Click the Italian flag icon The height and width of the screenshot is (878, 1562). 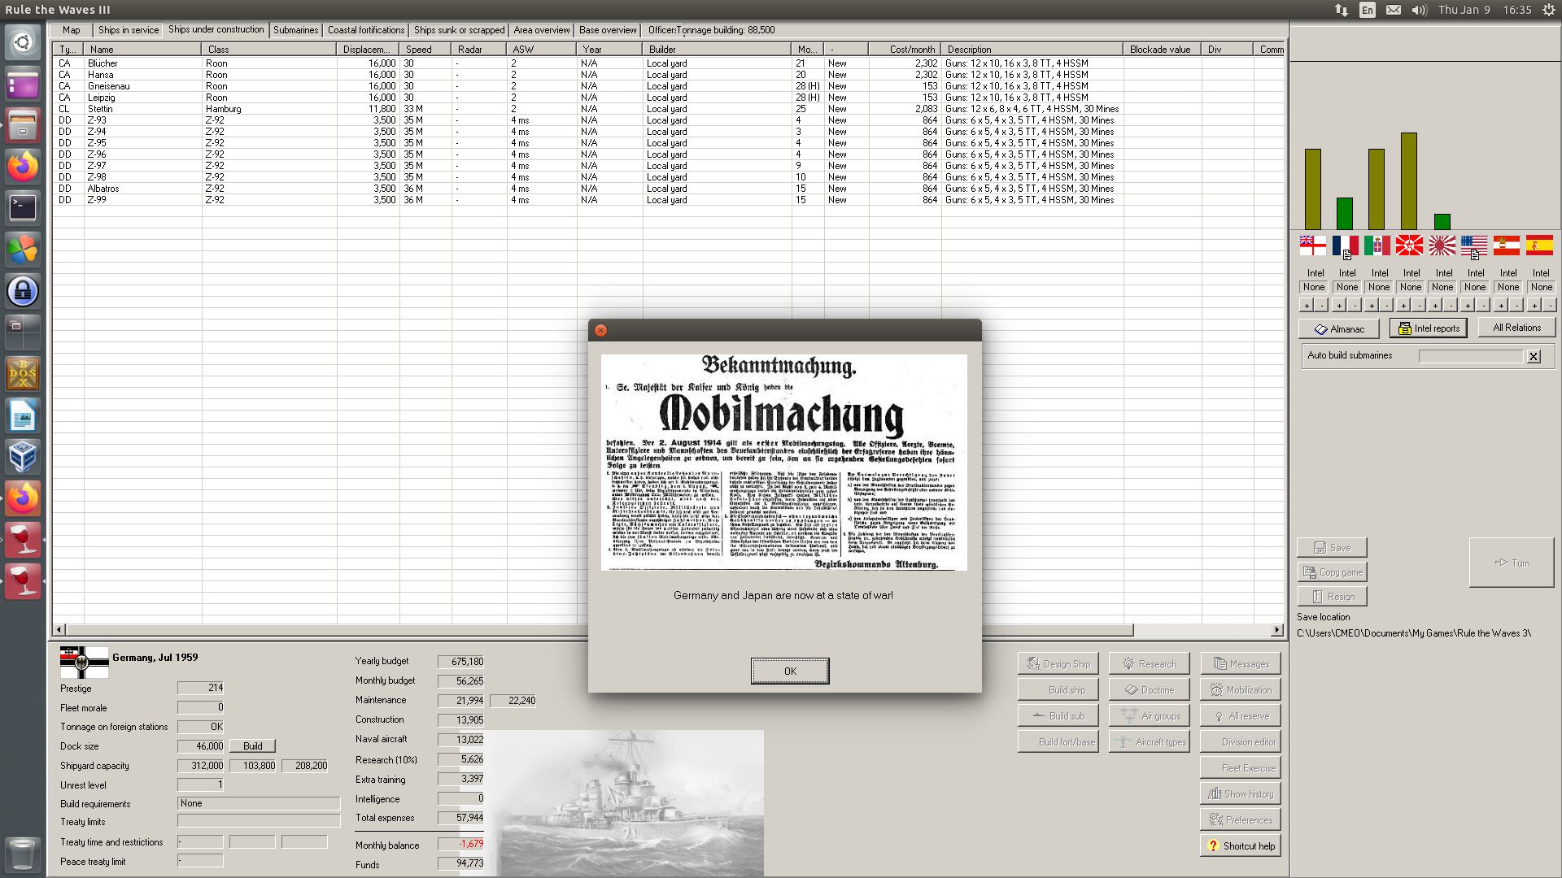point(1377,245)
